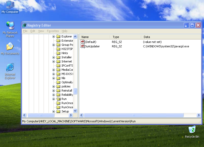Click tree pane scroll right arrow
Viewport: 204px width, 147px height.
71,115
